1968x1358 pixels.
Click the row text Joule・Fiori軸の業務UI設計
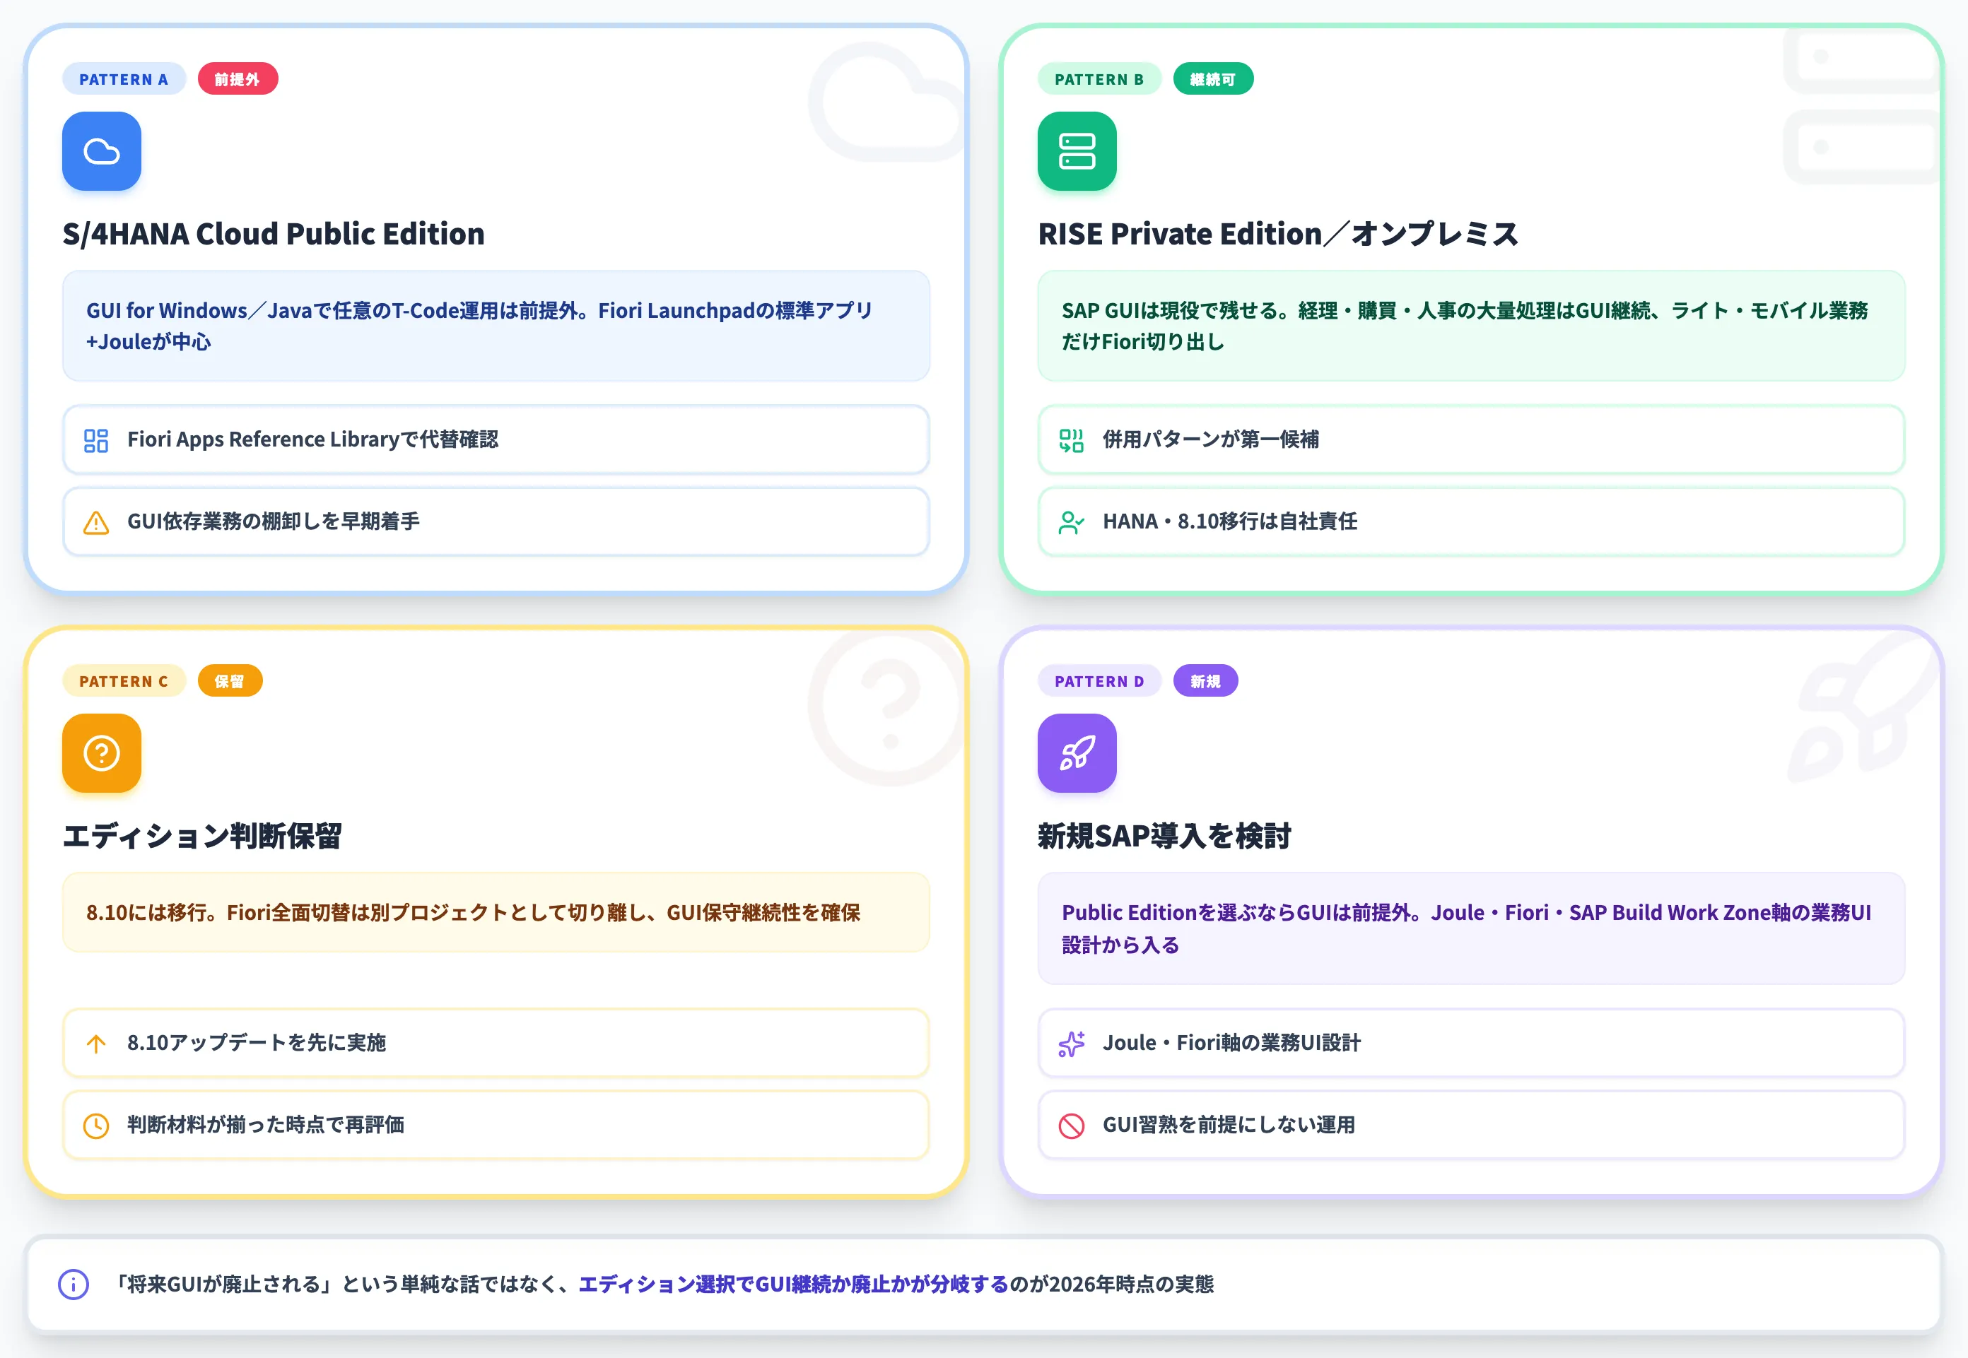click(x=1231, y=1043)
